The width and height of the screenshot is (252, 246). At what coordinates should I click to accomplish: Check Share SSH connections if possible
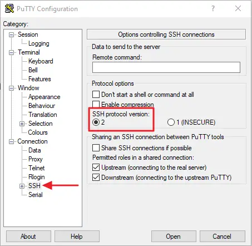point(96,148)
